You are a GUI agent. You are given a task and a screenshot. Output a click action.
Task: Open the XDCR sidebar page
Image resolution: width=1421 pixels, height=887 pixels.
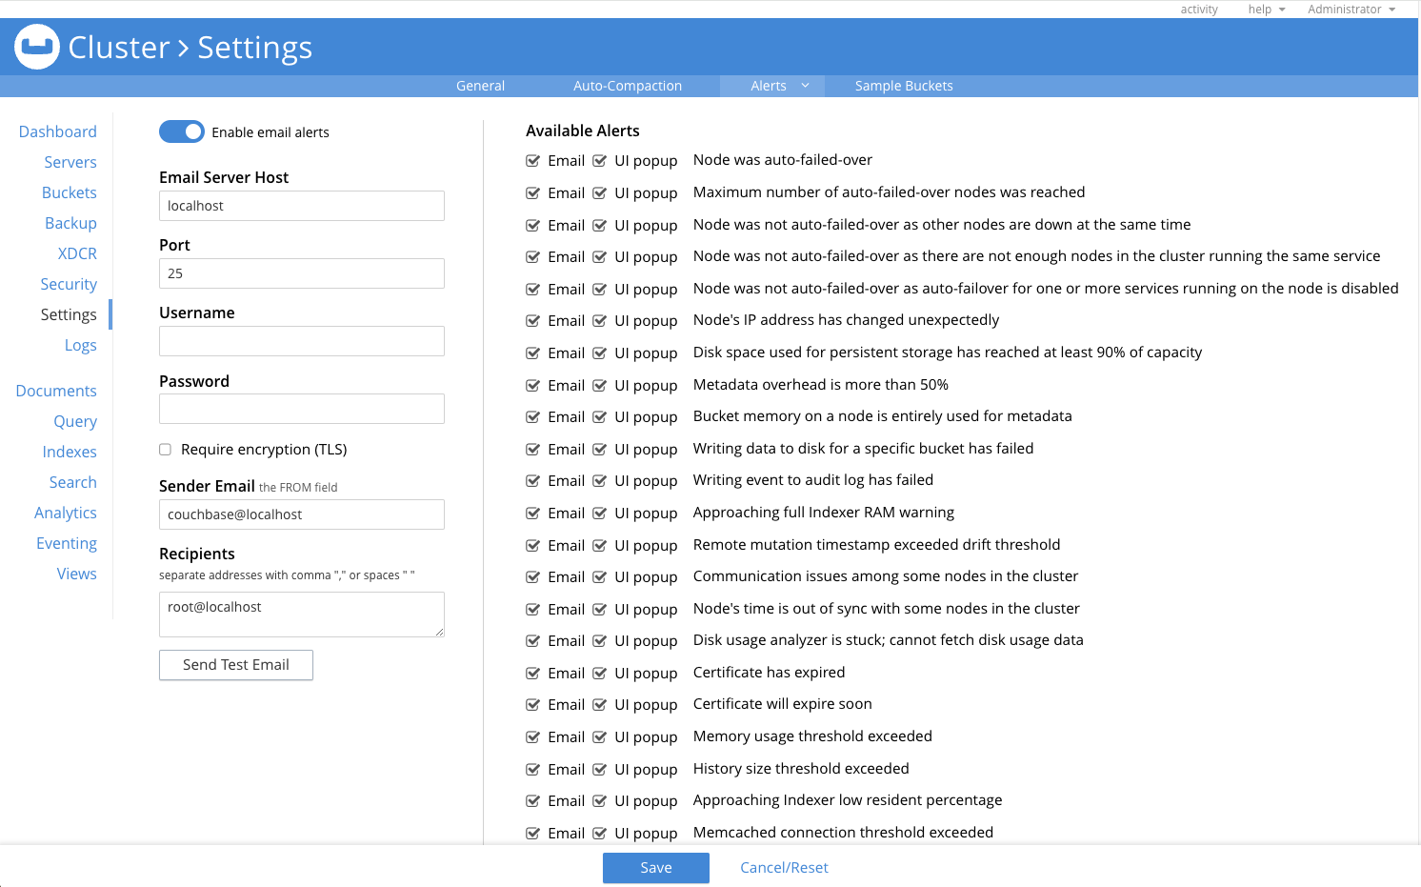coord(77,253)
